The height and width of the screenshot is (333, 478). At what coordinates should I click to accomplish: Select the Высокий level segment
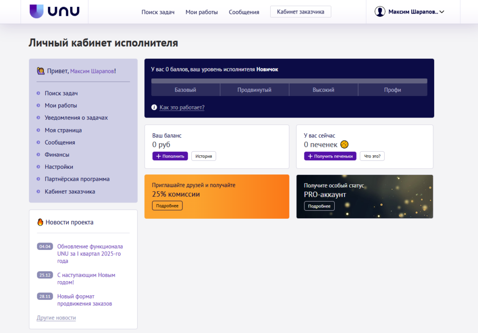(323, 90)
